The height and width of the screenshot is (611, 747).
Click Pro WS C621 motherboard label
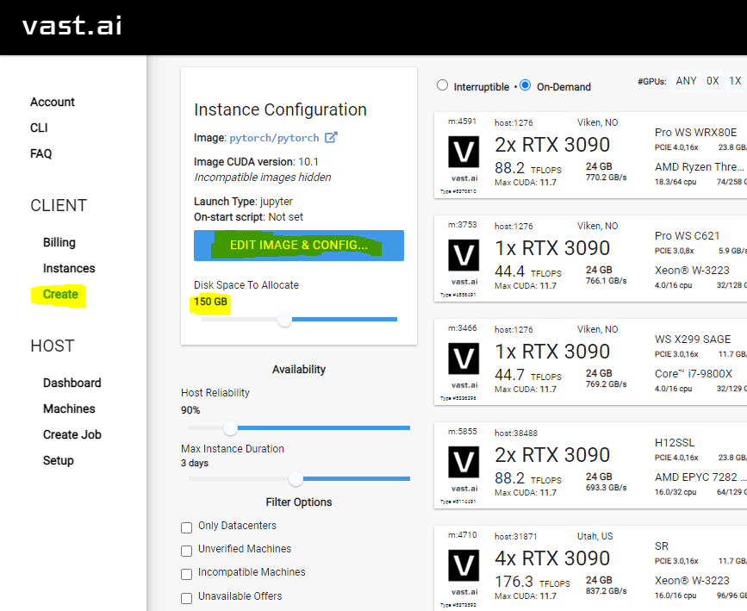687,236
